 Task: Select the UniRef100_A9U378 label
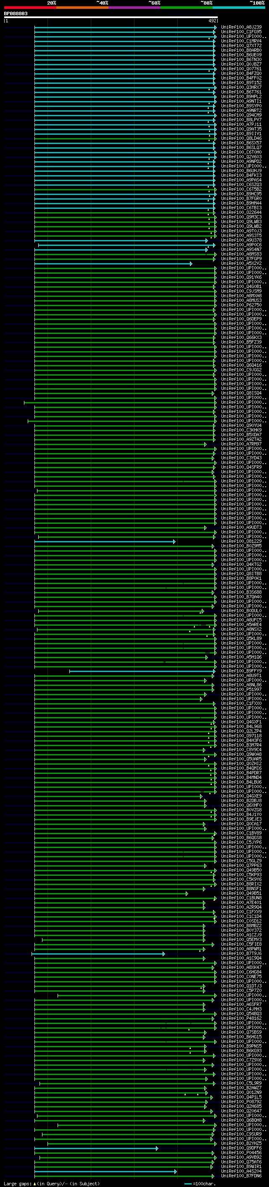[x=241, y=240]
